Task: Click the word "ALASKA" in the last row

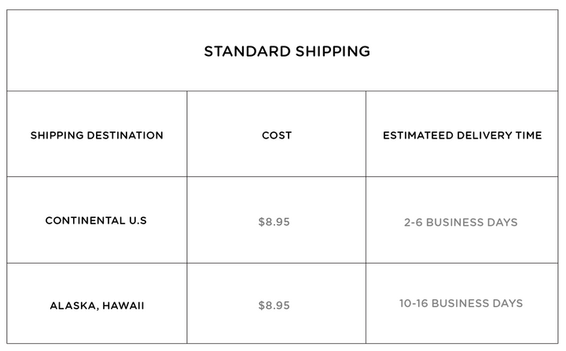Action: click(x=74, y=306)
